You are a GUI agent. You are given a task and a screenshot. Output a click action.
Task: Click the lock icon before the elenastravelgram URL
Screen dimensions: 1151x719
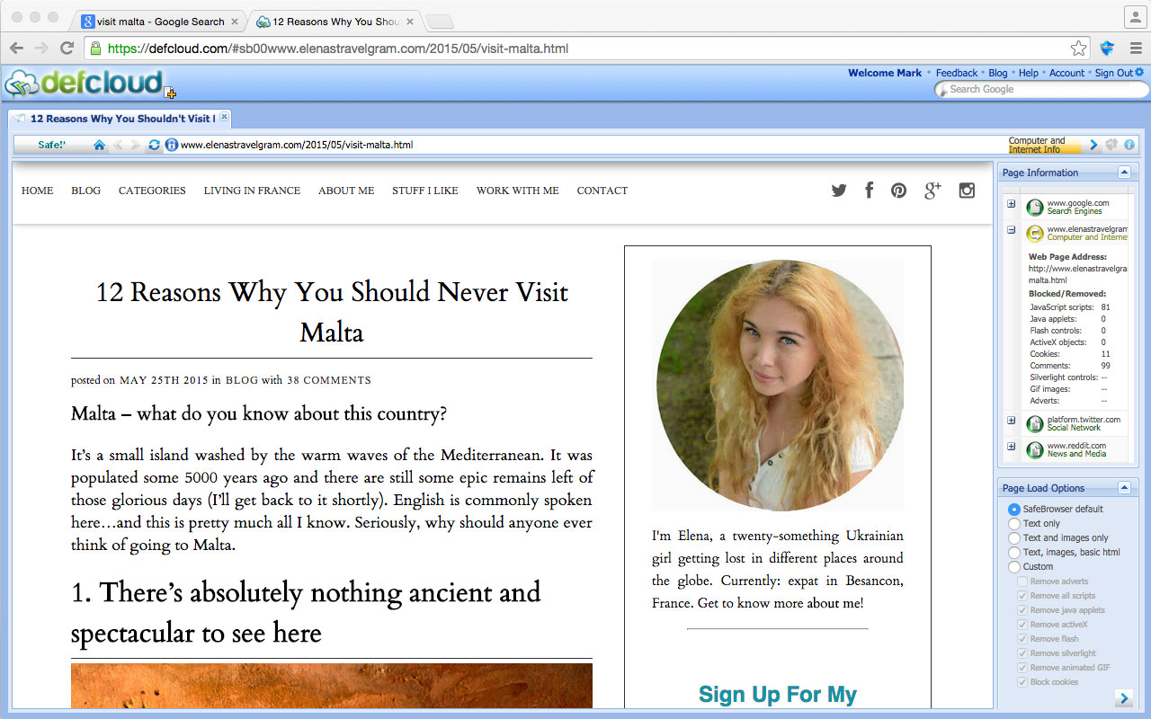pos(172,145)
